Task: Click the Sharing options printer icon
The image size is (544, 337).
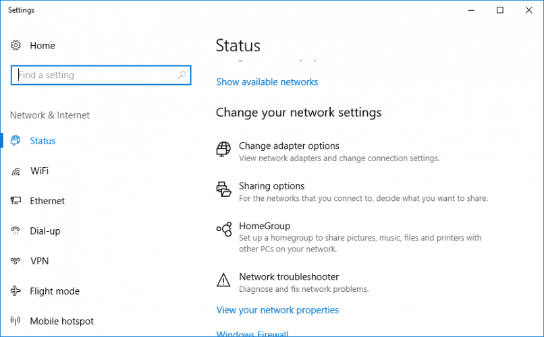Action: coord(223,189)
